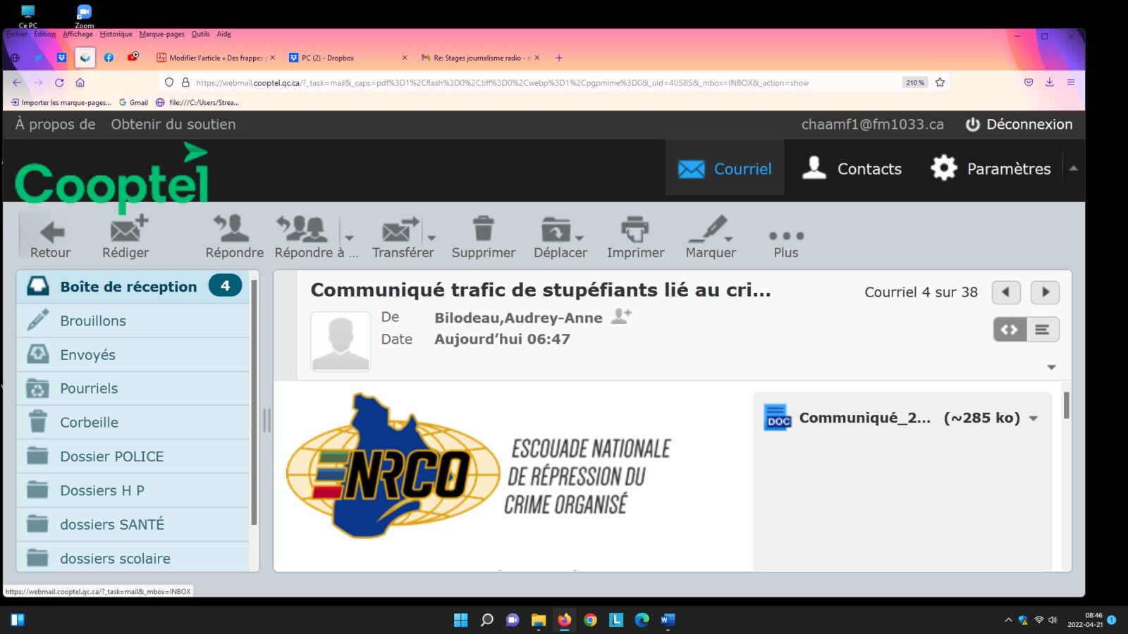Open attachment options dropdown arrow

tap(1034, 418)
